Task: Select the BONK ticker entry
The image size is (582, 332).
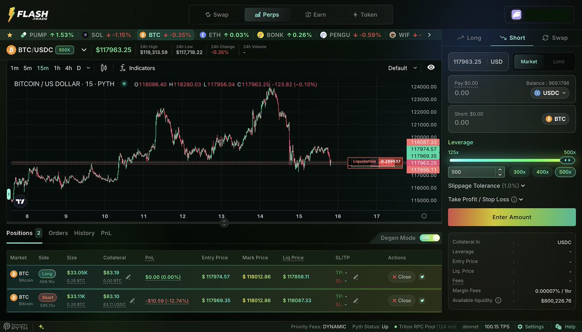Action: point(285,35)
